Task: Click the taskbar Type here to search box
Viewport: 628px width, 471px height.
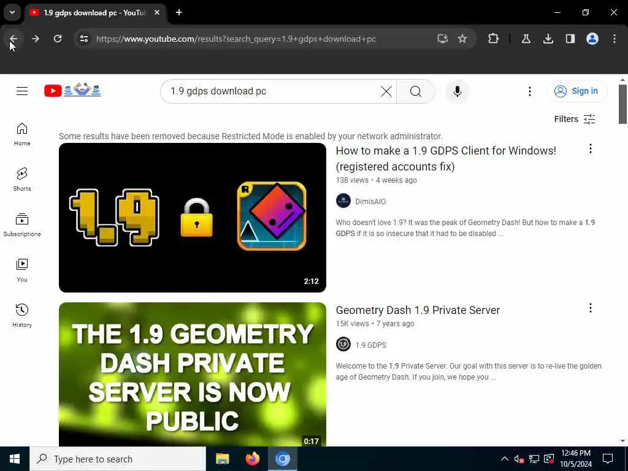Action: pyautogui.click(x=118, y=459)
